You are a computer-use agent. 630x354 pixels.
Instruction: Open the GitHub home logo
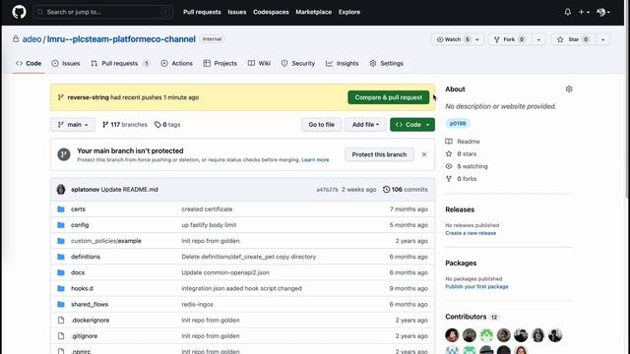tap(19, 12)
